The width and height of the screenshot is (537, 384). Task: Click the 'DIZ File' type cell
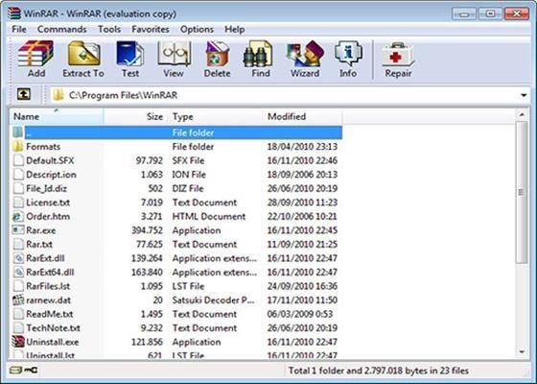click(188, 188)
